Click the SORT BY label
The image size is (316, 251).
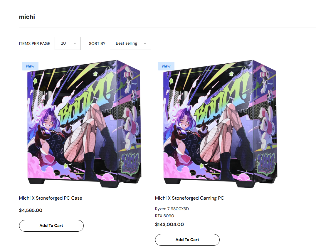[x=97, y=43]
